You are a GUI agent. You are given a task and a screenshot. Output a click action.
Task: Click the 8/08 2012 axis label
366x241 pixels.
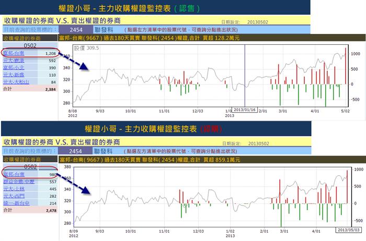click(x=73, y=113)
